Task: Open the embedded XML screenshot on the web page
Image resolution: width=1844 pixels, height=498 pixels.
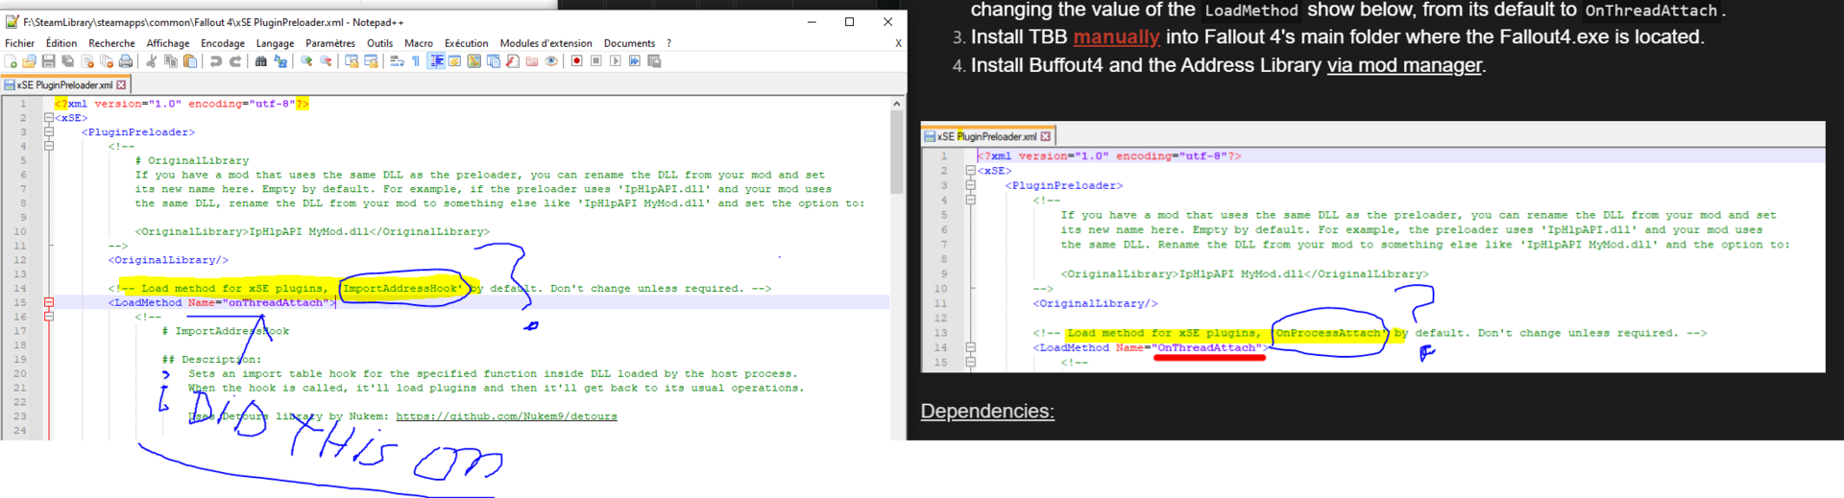Action: click(1372, 247)
